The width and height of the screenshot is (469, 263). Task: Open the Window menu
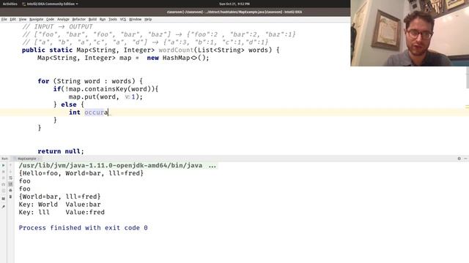point(135,20)
